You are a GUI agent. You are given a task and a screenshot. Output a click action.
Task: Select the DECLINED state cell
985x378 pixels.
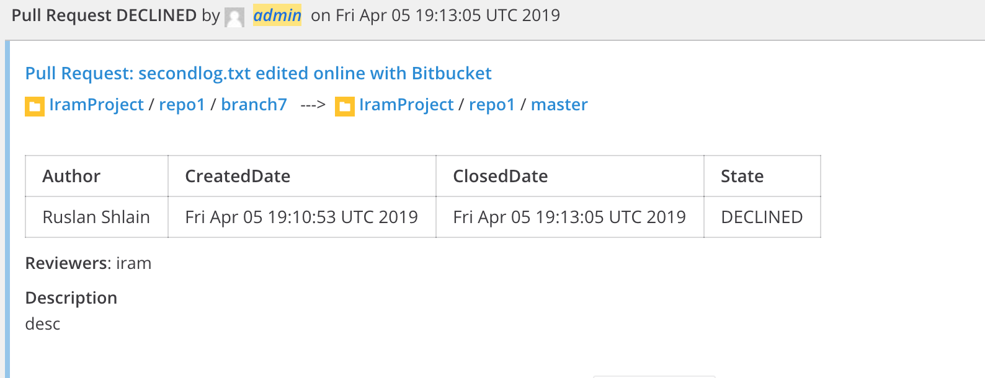point(762,217)
